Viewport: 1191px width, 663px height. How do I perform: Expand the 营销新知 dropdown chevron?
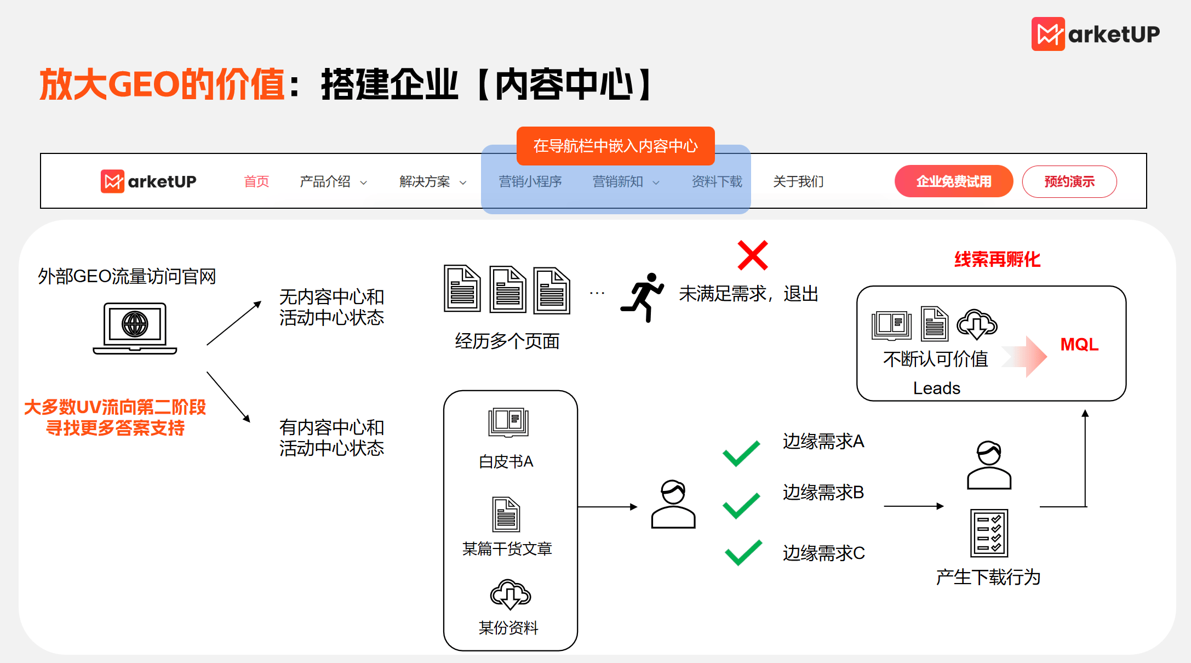point(656,182)
